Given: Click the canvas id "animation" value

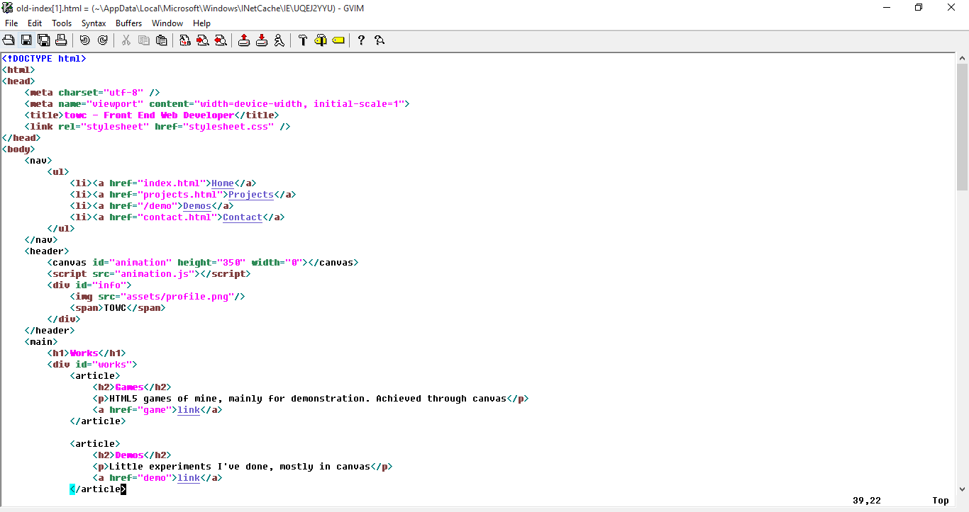Looking at the screenshot, I should click(140, 262).
